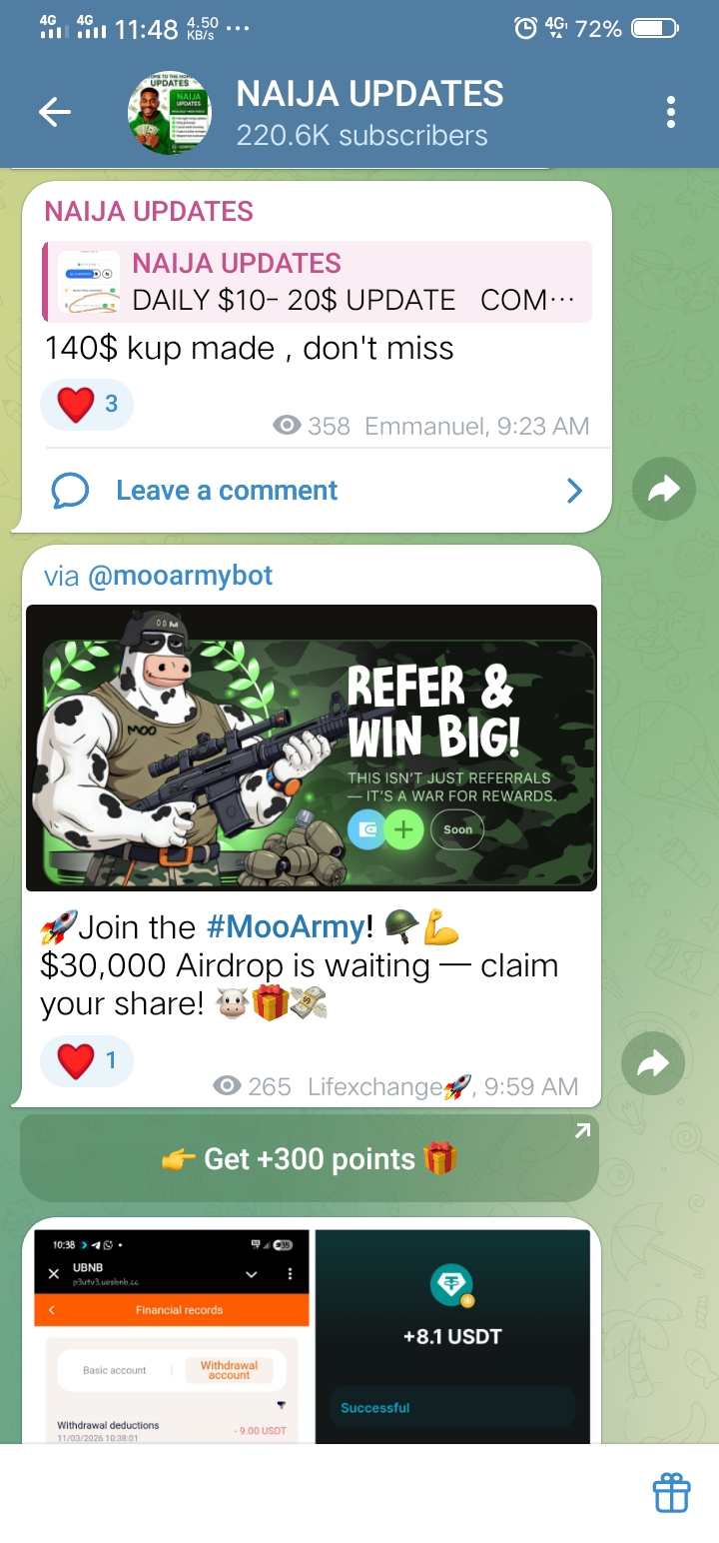Click Leave a comment
Viewport: 719px width, 1543px height.
click(x=227, y=491)
